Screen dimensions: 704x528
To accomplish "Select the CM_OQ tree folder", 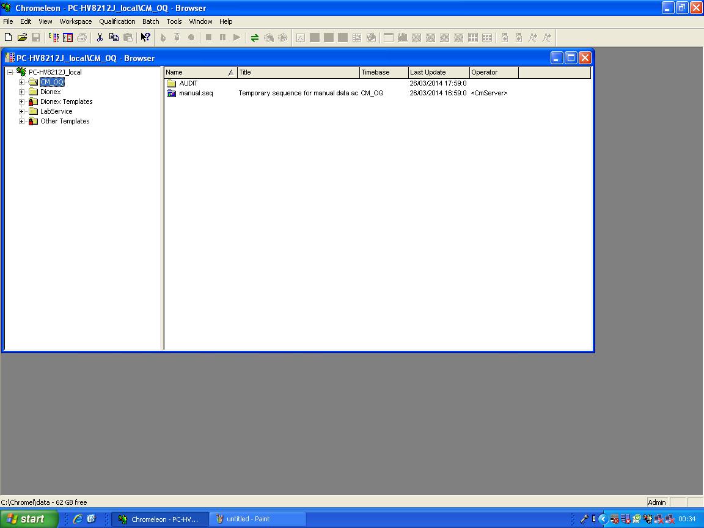I will 52,82.
